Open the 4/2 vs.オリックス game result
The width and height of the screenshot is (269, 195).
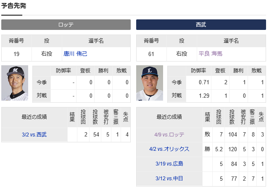click(x=169, y=149)
